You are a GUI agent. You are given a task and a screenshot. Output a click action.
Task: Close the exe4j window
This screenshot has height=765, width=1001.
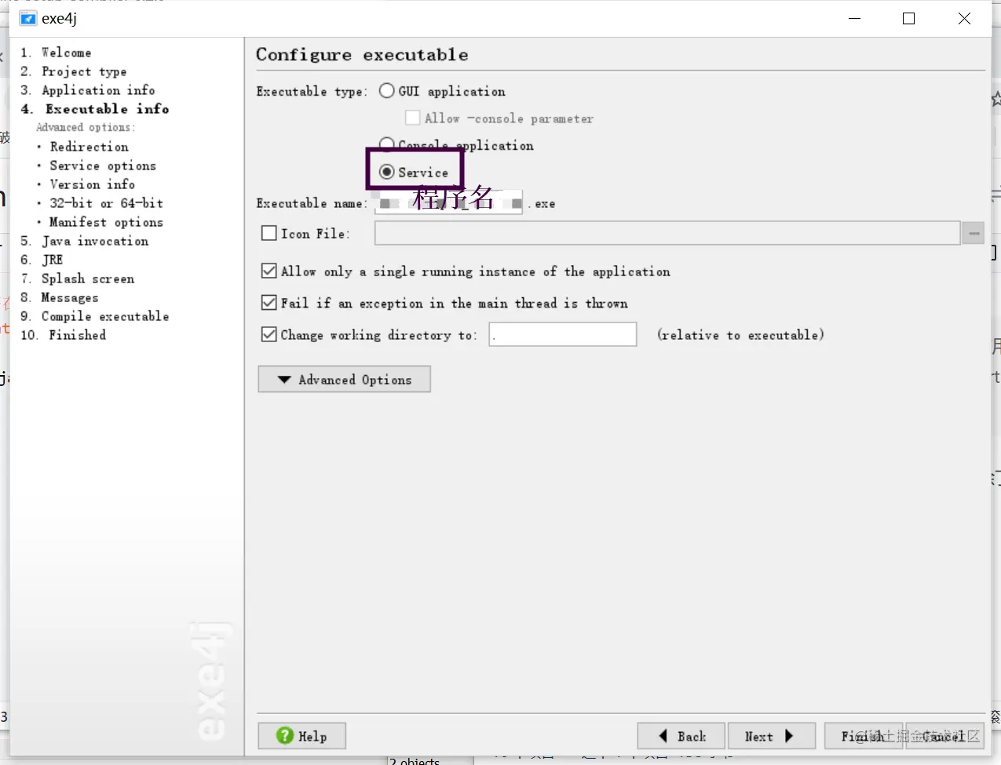pos(964,18)
